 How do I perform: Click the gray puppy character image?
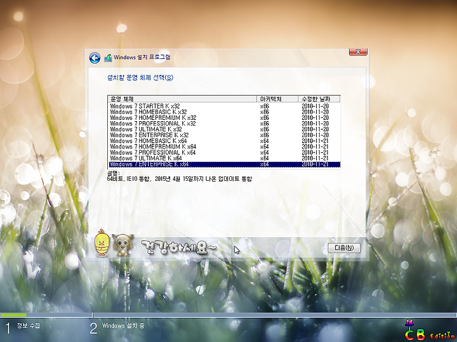point(123,245)
